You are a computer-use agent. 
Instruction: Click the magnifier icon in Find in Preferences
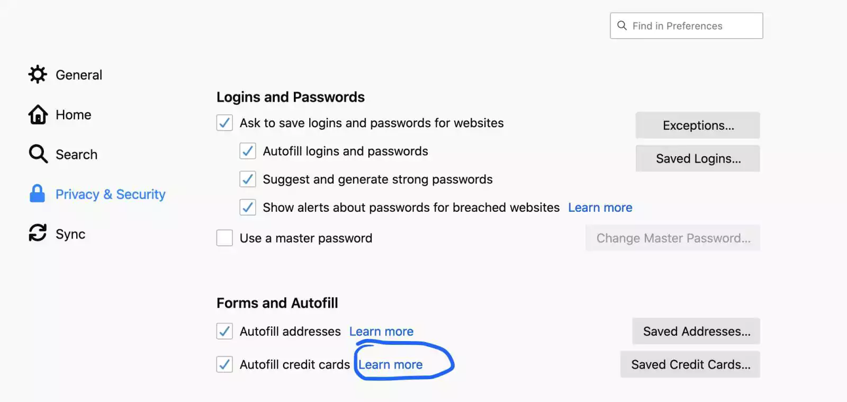(x=622, y=25)
